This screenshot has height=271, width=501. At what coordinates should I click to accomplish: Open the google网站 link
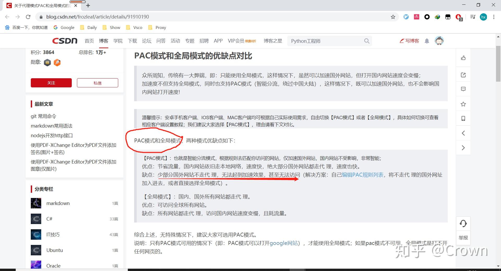(284, 243)
